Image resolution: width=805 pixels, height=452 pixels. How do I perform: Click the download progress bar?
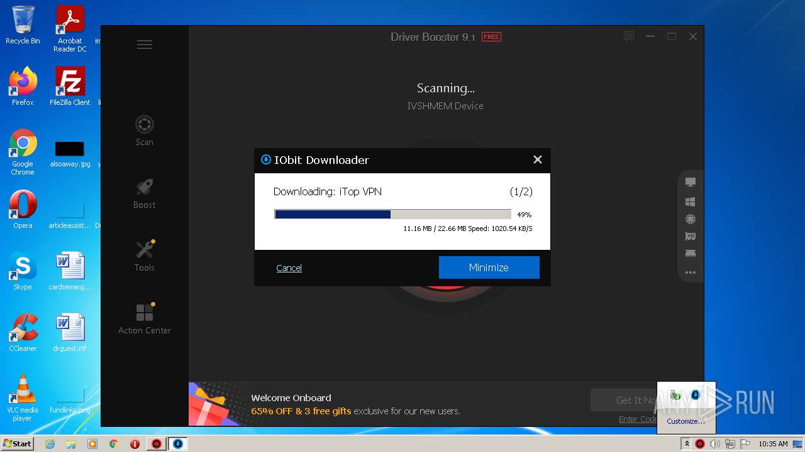click(x=393, y=214)
